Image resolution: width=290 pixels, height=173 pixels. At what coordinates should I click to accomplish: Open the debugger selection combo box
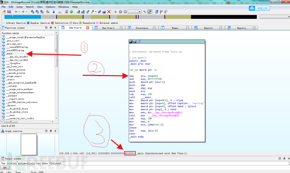tap(134, 12)
